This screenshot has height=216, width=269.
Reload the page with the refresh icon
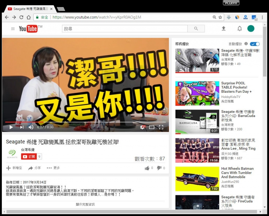coord(21,17)
